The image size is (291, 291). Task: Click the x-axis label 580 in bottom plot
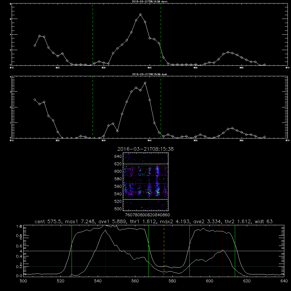click(172, 281)
